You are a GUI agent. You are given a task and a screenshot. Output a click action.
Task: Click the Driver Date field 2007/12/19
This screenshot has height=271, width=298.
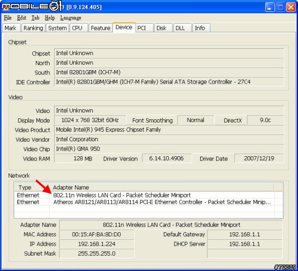pyautogui.click(x=259, y=158)
